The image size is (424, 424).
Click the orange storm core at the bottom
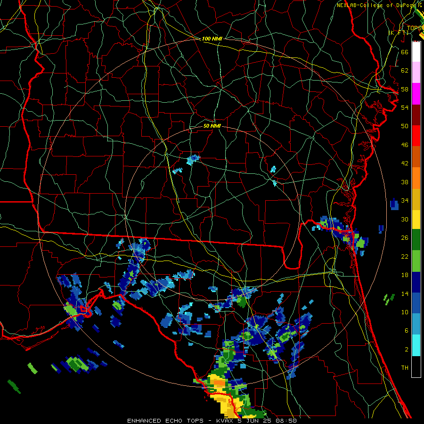click(220, 383)
